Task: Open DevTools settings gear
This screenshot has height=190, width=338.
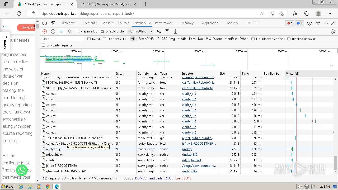Action: [309, 23]
